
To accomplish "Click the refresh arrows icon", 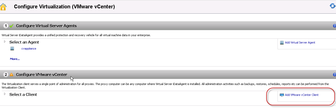I will [333, 6].
